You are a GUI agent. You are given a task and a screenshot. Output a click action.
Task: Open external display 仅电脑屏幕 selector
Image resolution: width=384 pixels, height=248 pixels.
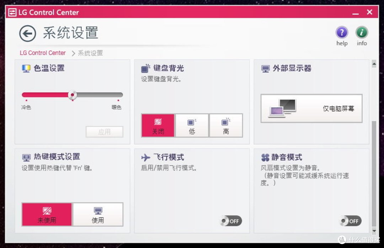[311, 108]
